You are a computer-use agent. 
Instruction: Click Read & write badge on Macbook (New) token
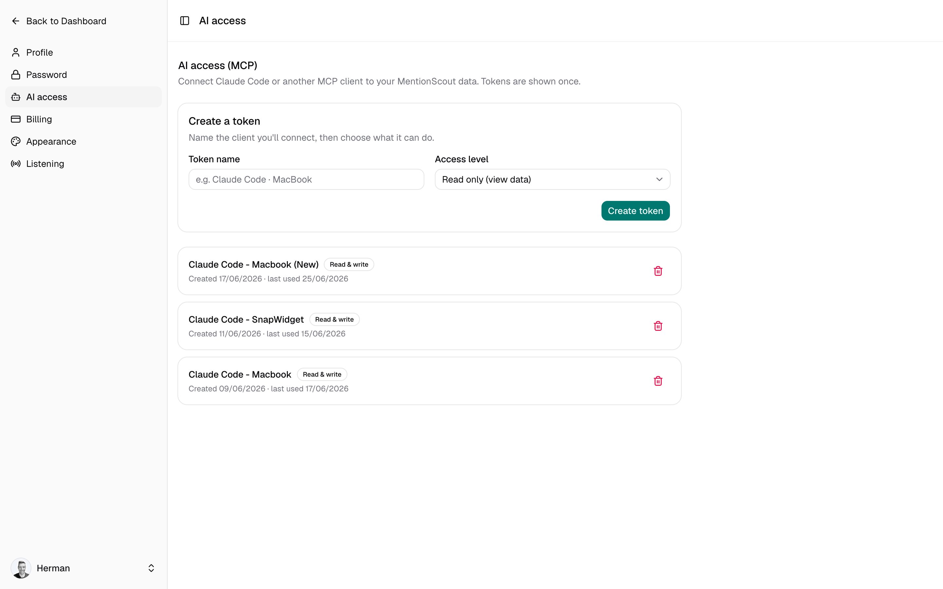click(x=349, y=264)
